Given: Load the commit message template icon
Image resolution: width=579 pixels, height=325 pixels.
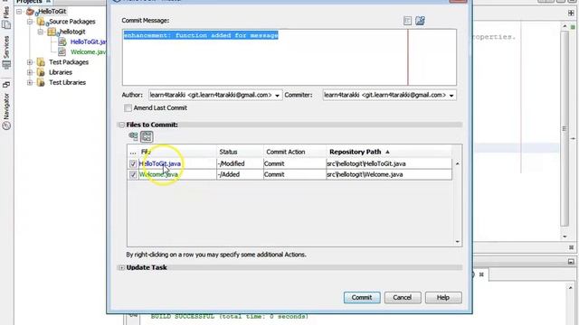Looking at the screenshot, I should pyautogui.click(x=420, y=21).
